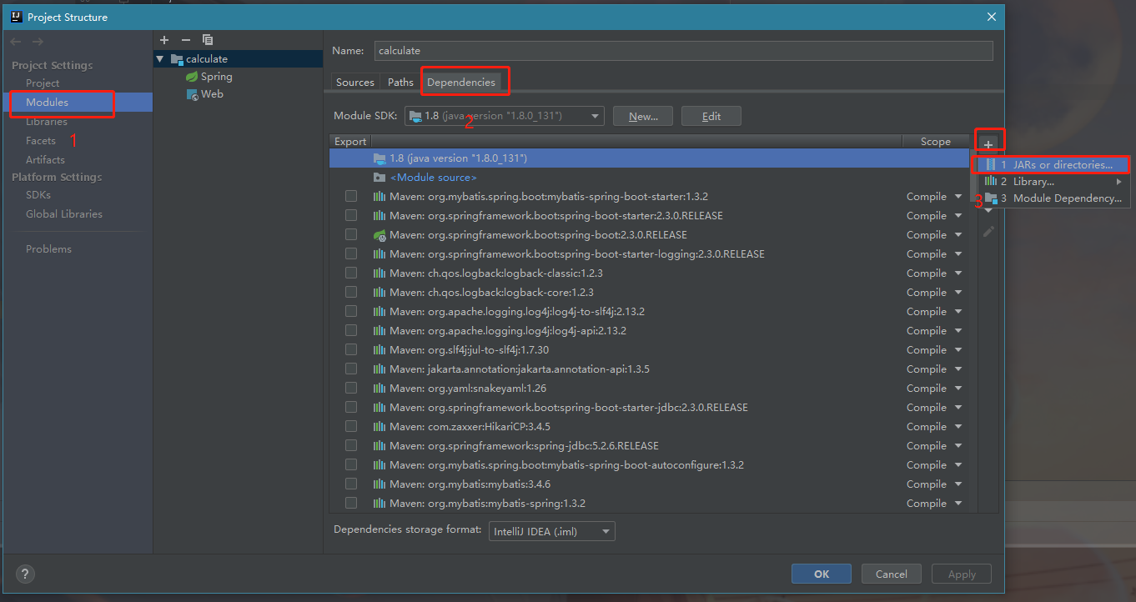The height and width of the screenshot is (602, 1136).
Task: Toggle export for mybatis-spring-boot-starter:1.3.2
Action: pyautogui.click(x=351, y=197)
